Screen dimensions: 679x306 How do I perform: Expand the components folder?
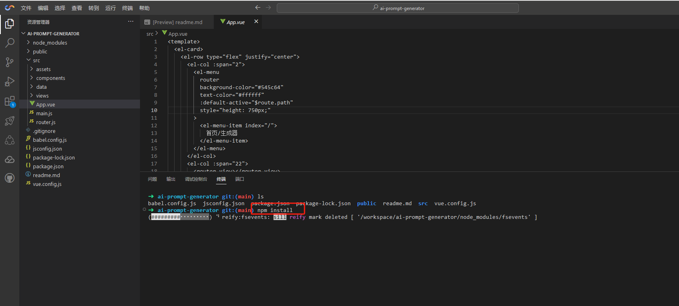(x=80, y=78)
